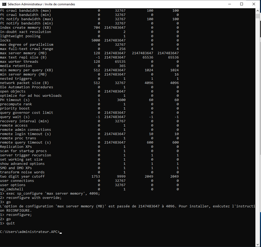Screen dimensions: 261x247
Task: Click the 'exec sp_configure' command line
Action: tap(50, 194)
